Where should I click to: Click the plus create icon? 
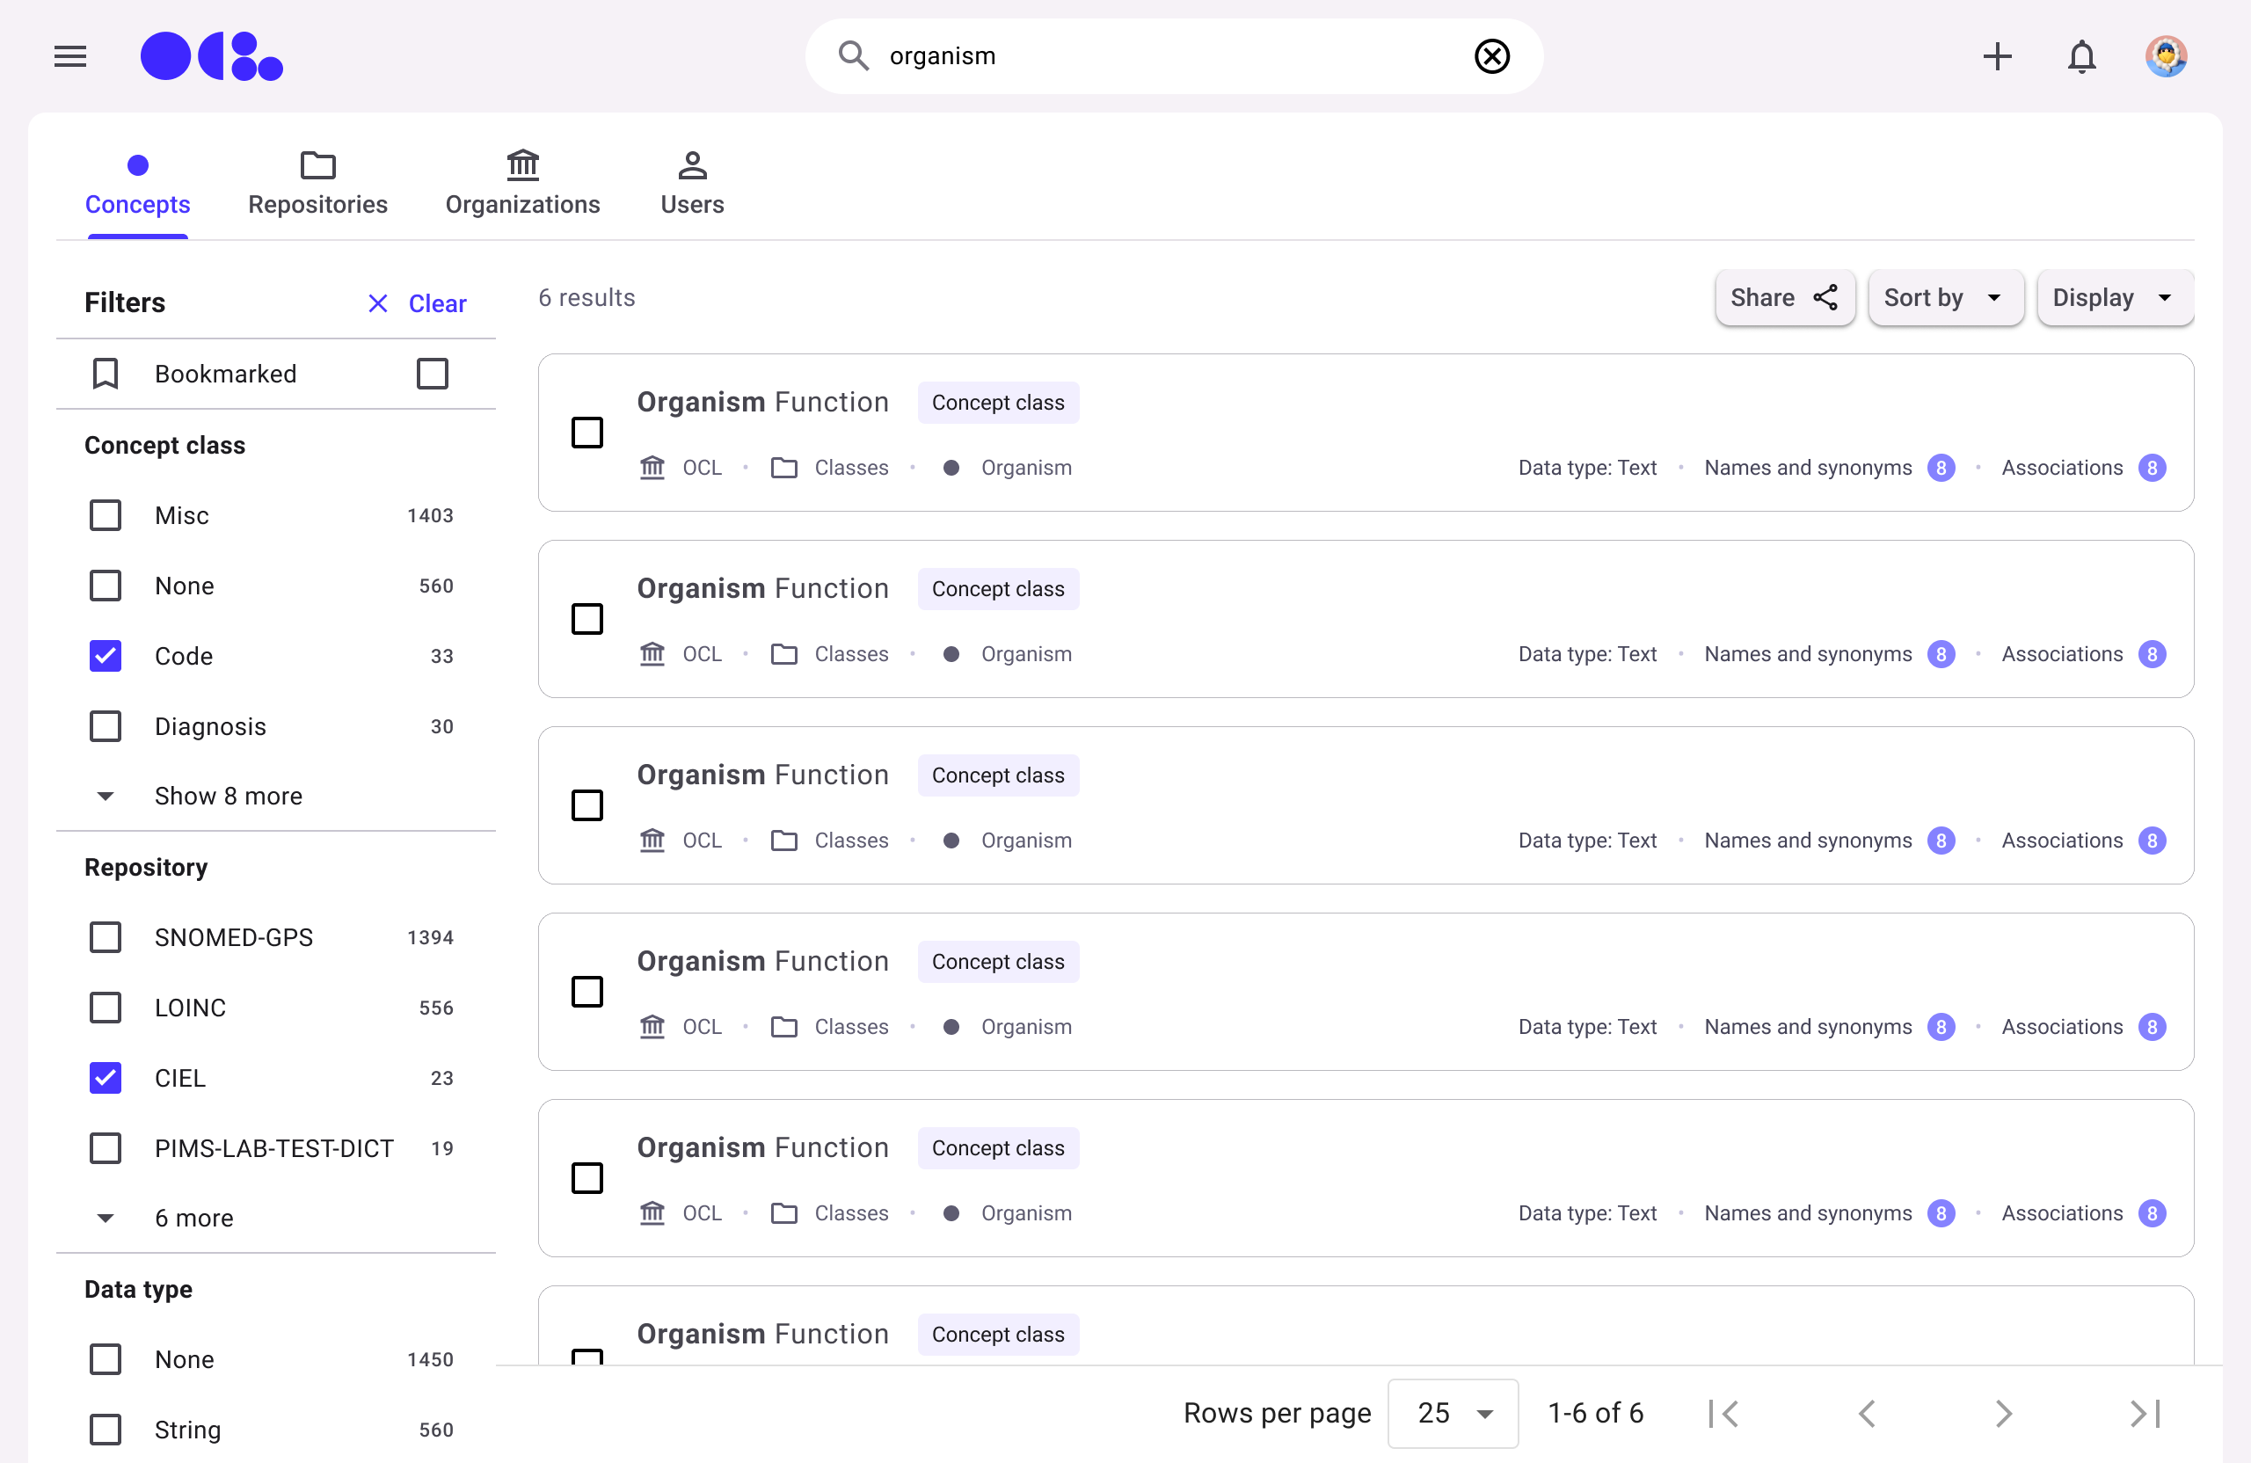(x=1997, y=57)
